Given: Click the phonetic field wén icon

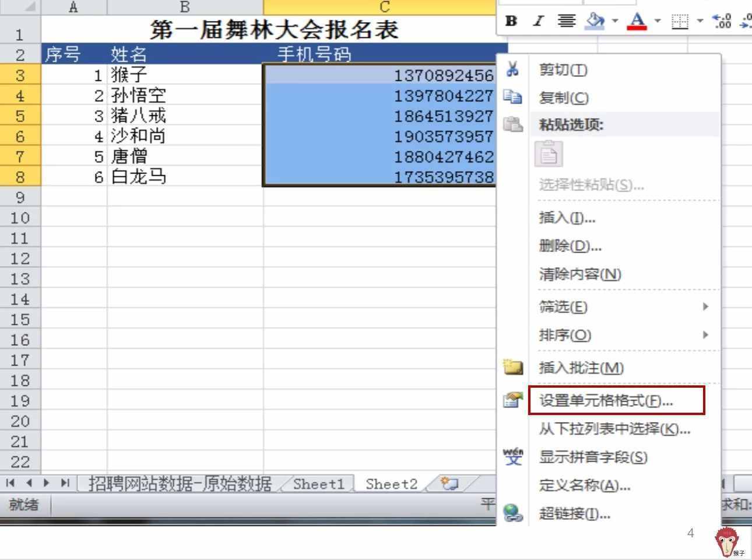Looking at the screenshot, I should pyautogui.click(x=513, y=456).
